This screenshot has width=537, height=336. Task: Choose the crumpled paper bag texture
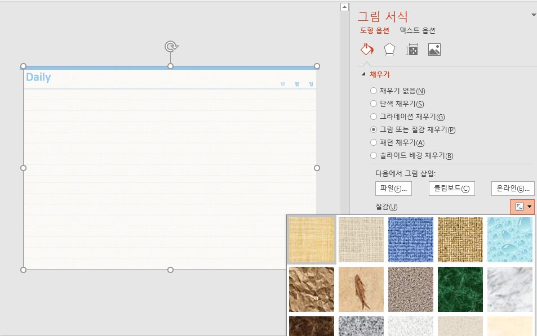tap(311, 289)
